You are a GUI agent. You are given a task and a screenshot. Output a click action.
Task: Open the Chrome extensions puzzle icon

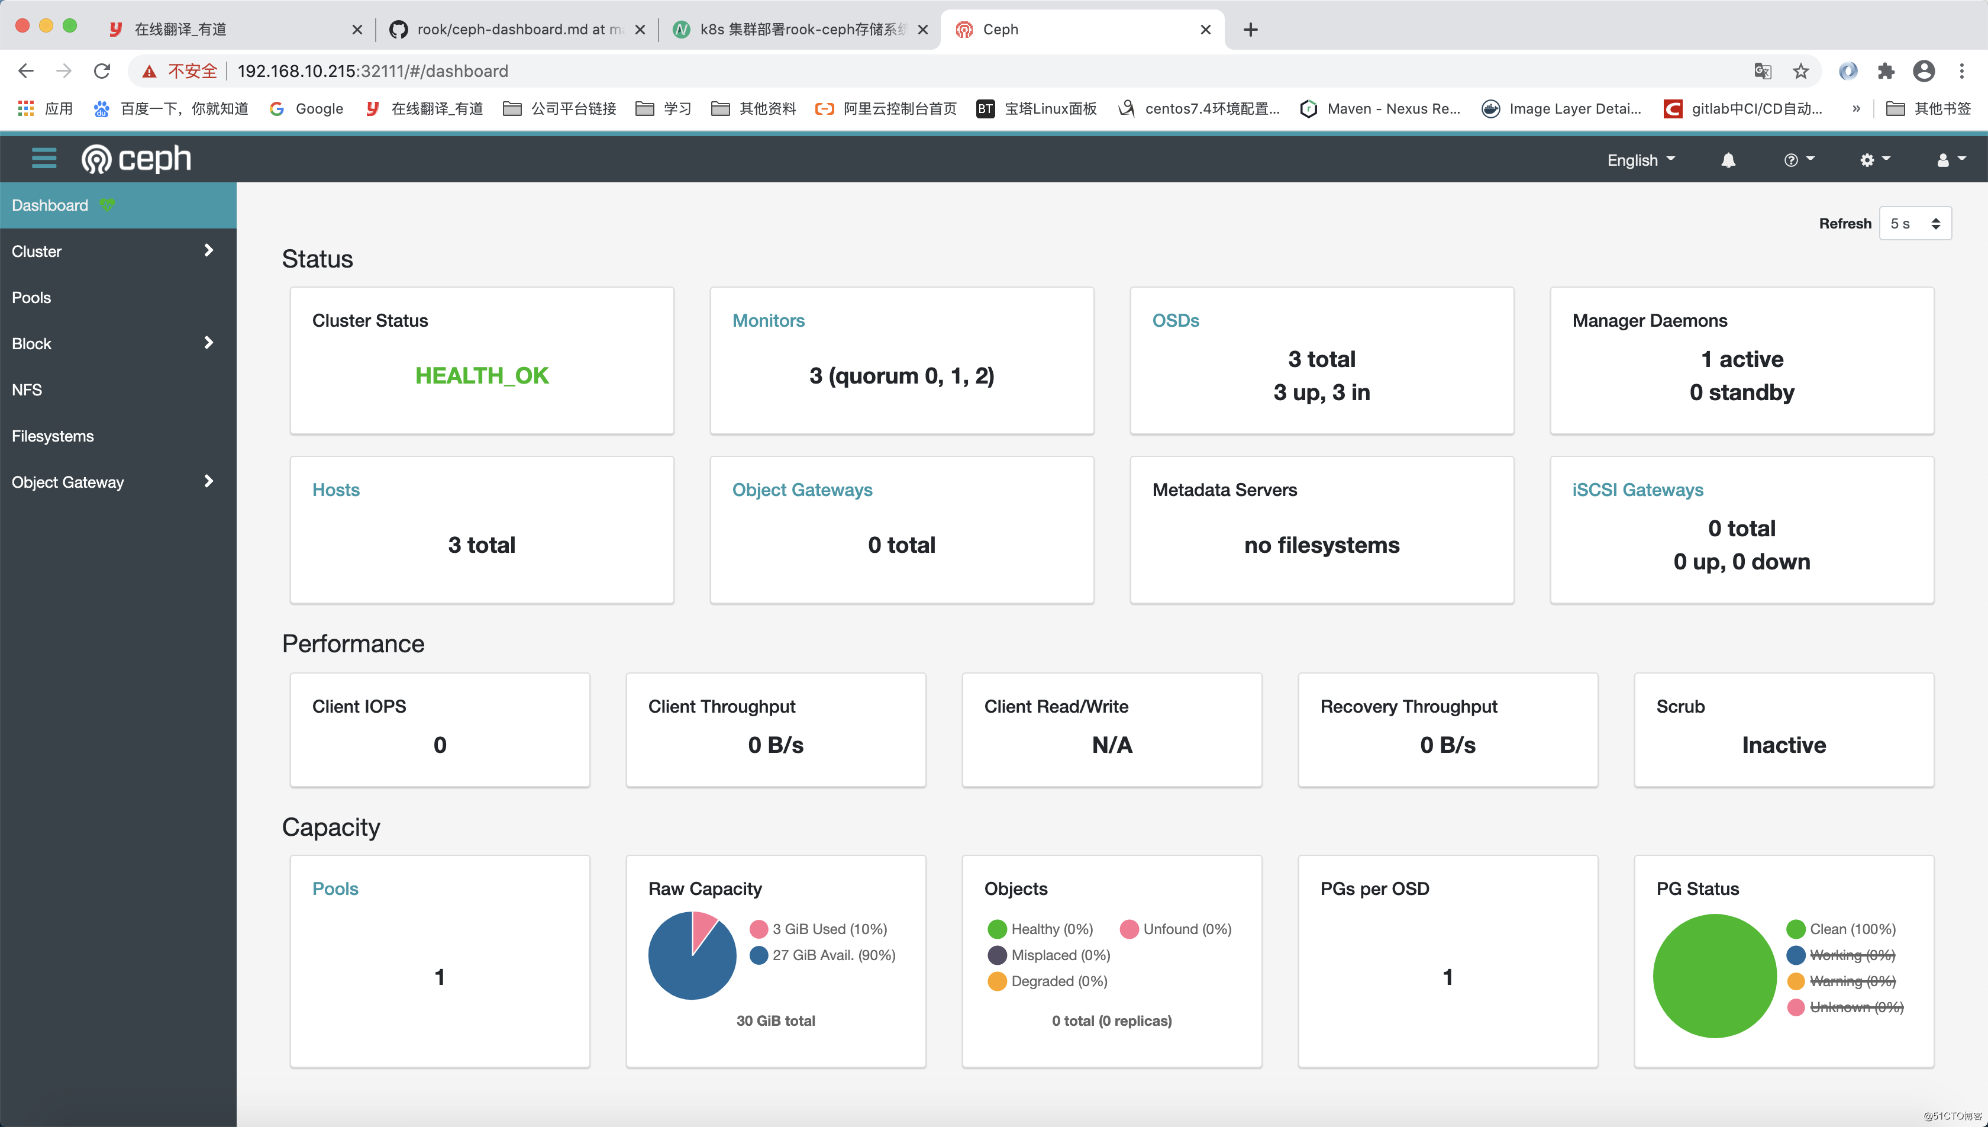point(1886,71)
